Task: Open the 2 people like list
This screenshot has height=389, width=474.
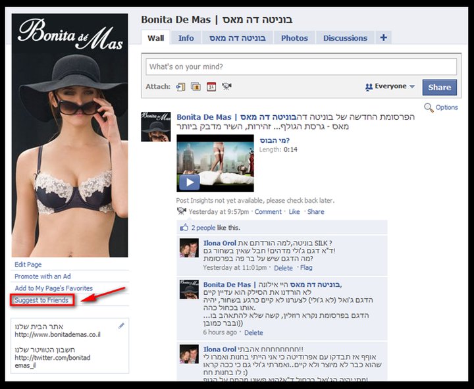Action: (203, 228)
